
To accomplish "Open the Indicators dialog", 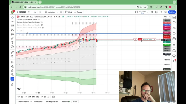I will coord(50,12).
